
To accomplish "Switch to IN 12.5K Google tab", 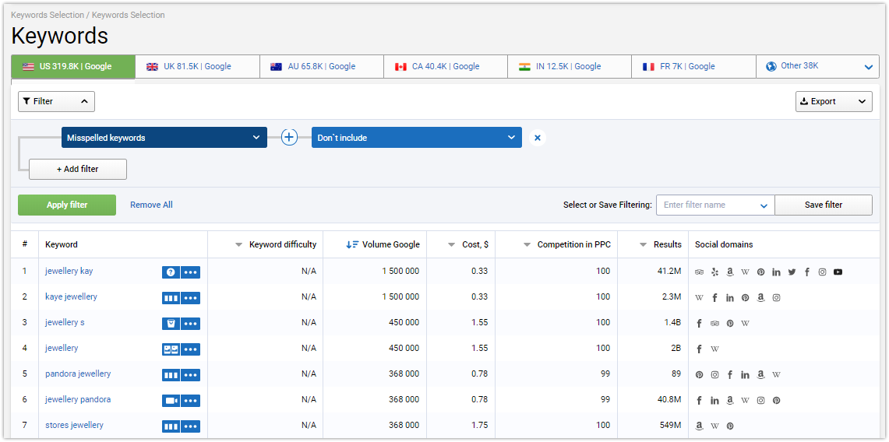I will (570, 66).
